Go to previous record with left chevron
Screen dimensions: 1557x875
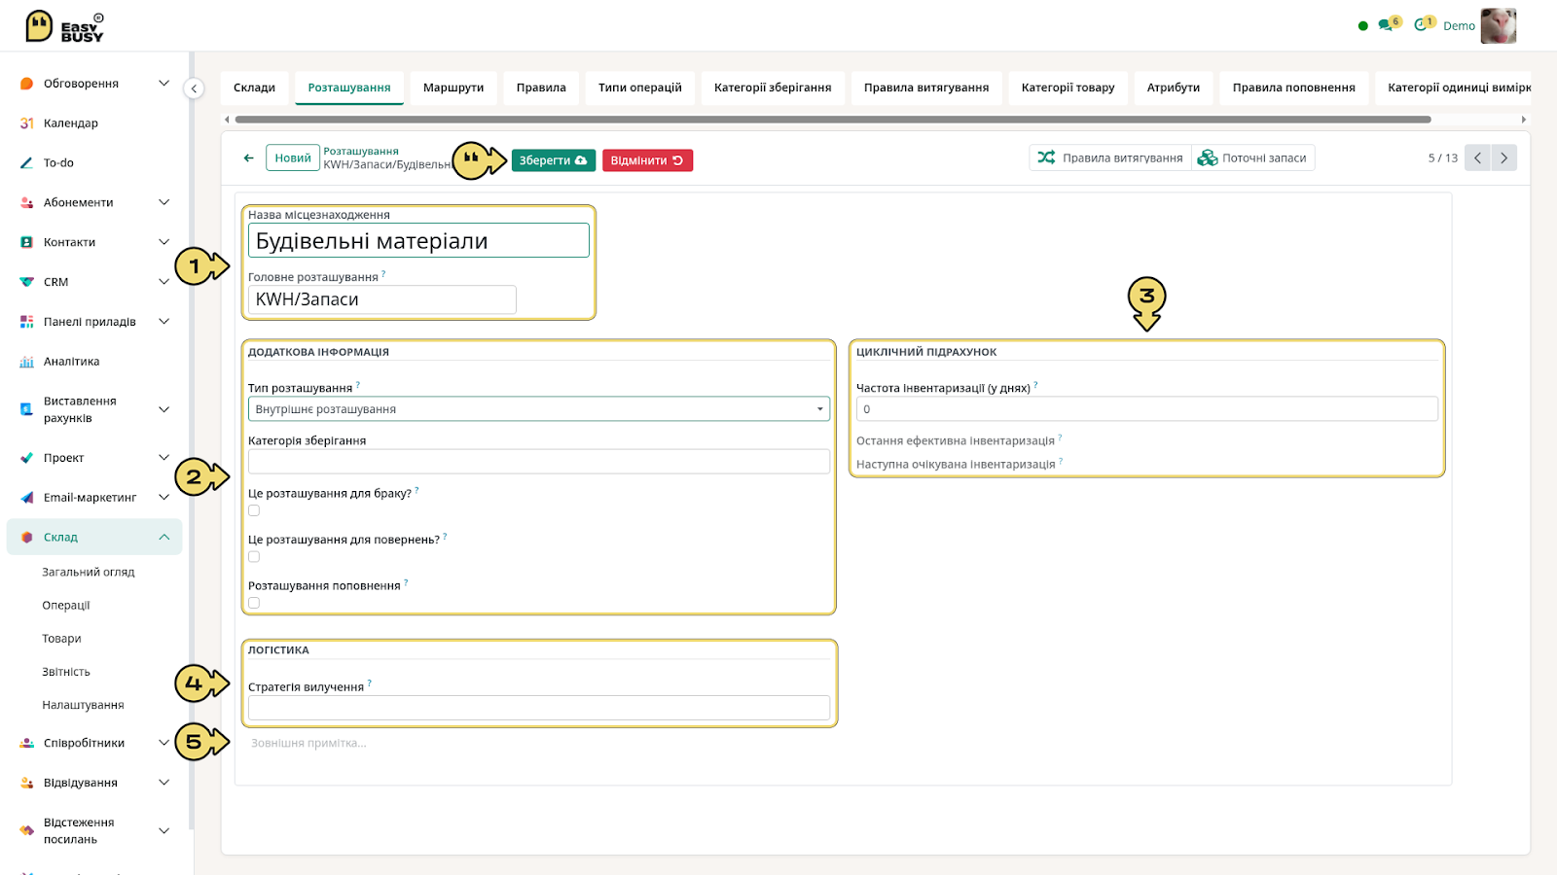pos(1477,157)
